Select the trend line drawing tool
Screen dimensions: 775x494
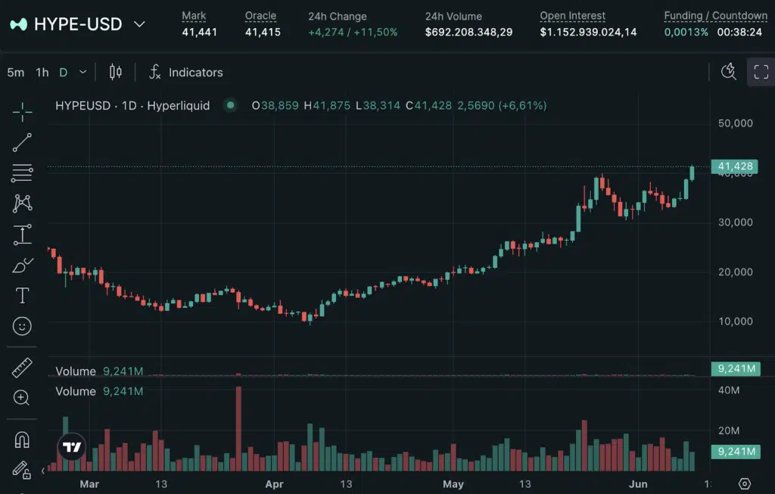tap(22, 143)
